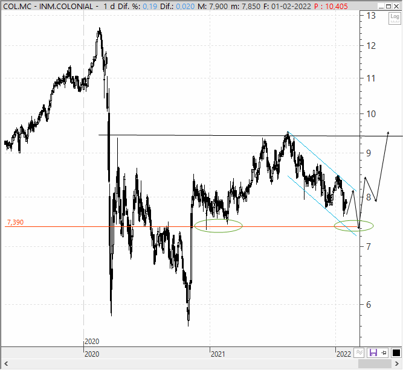Click the horizontal scrollbar thumb
The height and width of the screenshot is (370, 403).
tap(375, 363)
